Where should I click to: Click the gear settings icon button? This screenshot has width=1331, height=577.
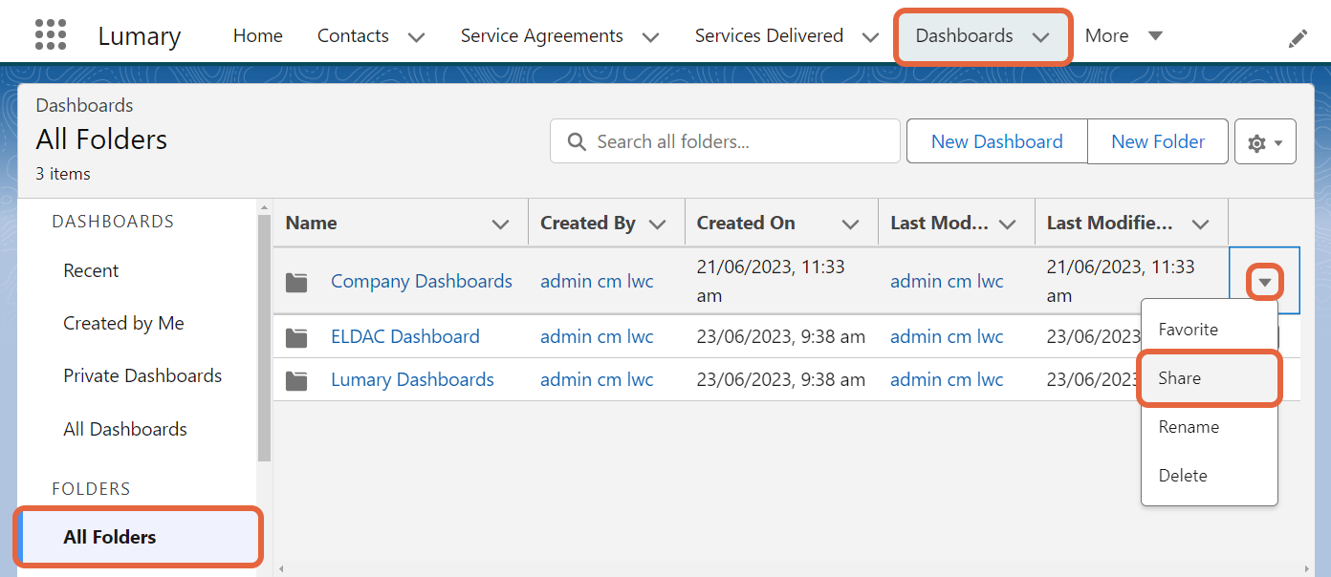click(1265, 142)
